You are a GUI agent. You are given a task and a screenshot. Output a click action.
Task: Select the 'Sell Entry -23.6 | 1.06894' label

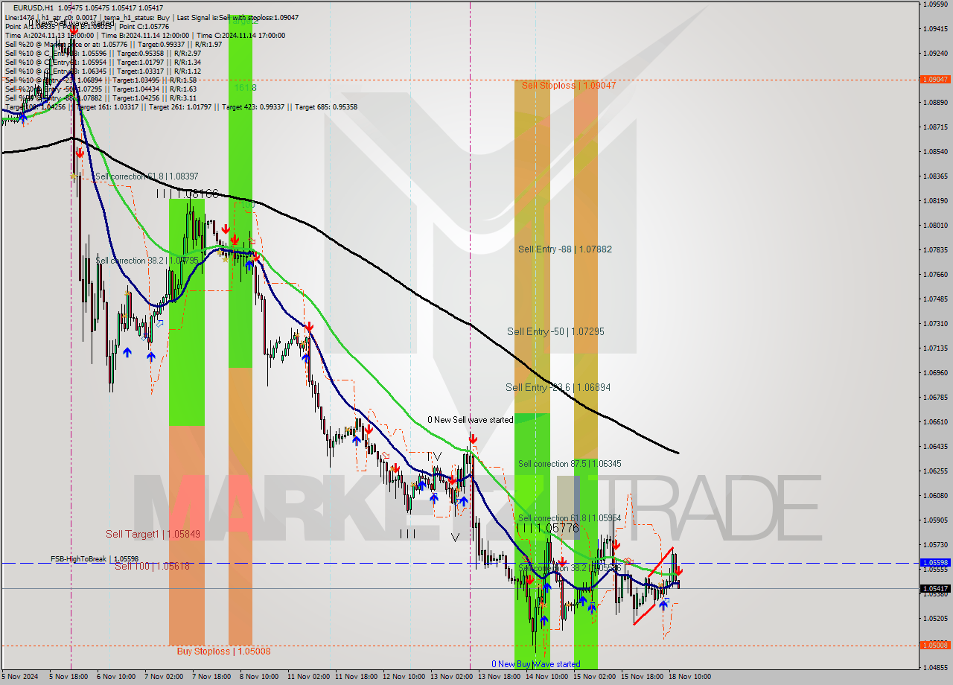[x=558, y=387]
